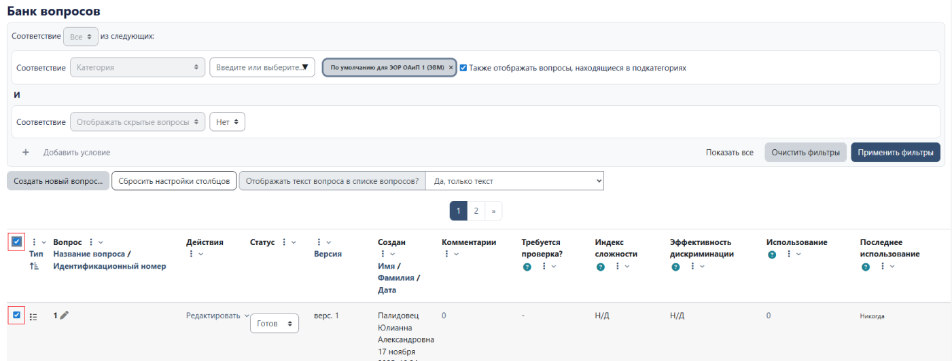Screen dimensions: 952x361
Task: Open help icon for Требуется проверка column
Action: click(527, 267)
